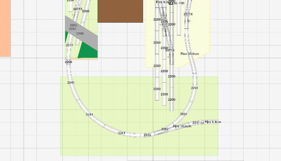Click the Flex 35.6cm flex track label

pos(190,54)
